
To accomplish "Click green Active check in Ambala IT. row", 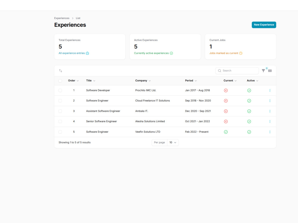I will (249, 111).
